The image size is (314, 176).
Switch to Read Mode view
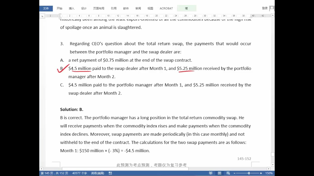[211, 173]
